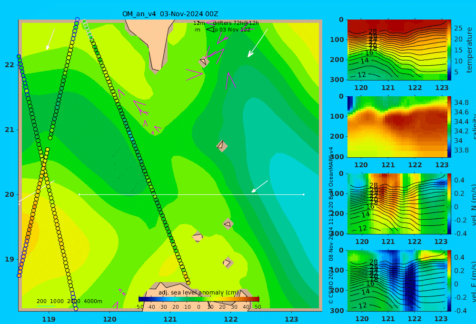Click the east endpoint of the white transect line
476x324 pixels.
304,194
